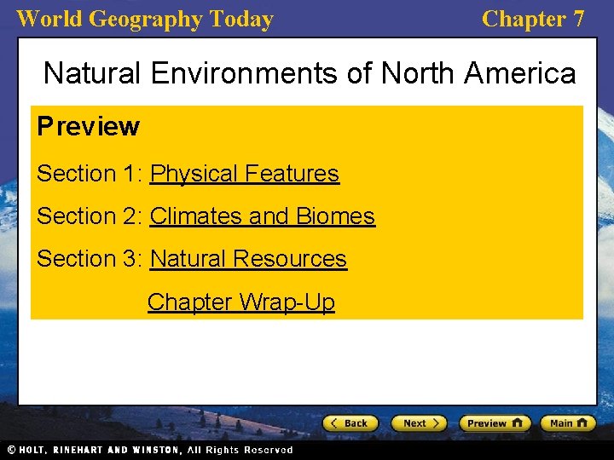Click the 'Section 2:' label
The height and width of the screenshot is (460, 614).
tap(90, 216)
